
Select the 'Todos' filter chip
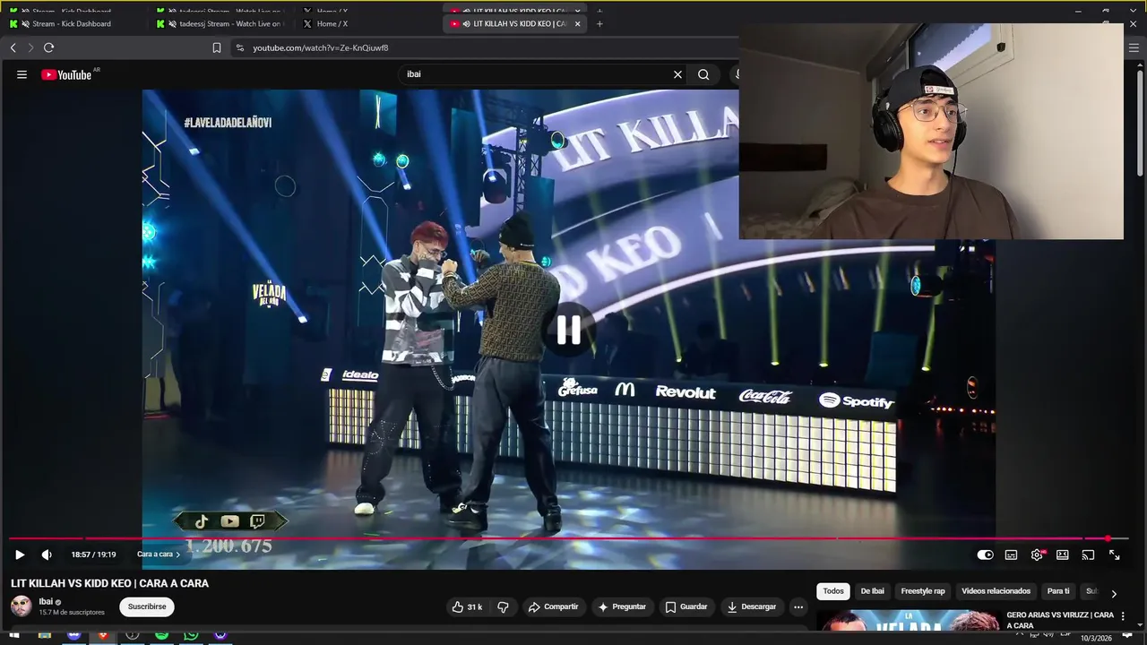pos(833,591)
